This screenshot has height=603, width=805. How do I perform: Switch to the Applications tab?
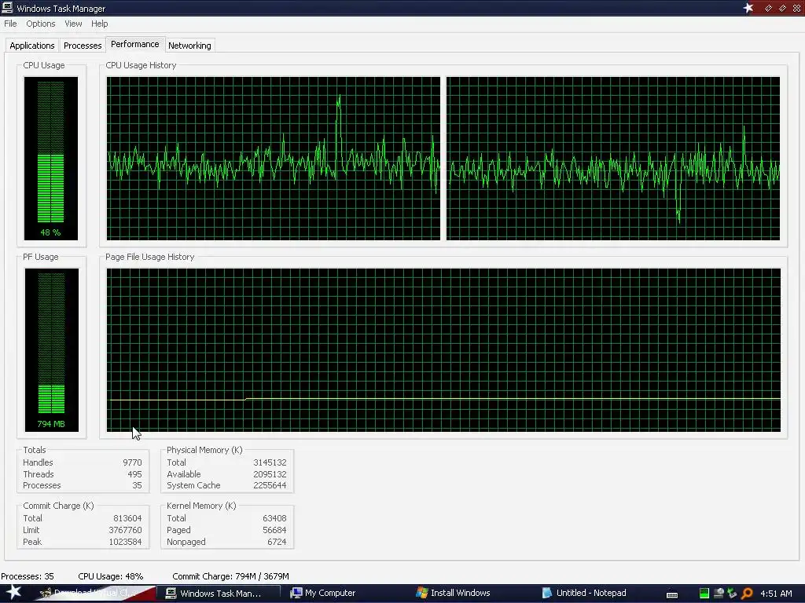coord(31,46)
